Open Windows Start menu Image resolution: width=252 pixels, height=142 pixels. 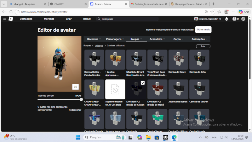pyautogui.click(x=78, y=137)
